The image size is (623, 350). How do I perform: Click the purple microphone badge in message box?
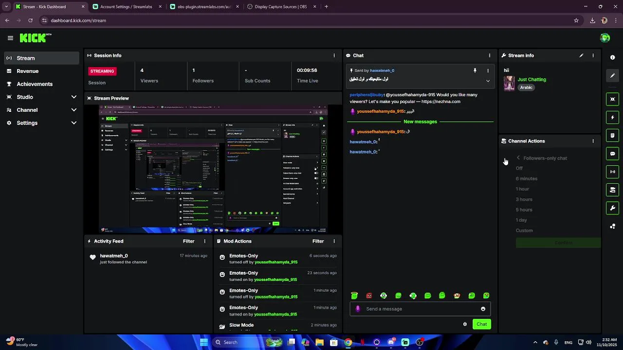tap(358, 309)
